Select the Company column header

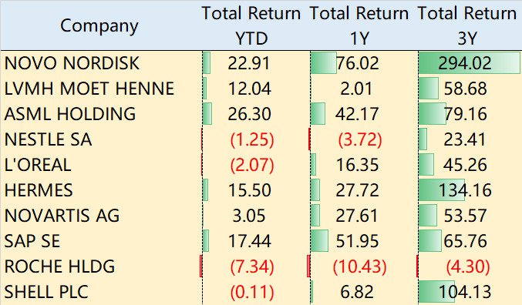point(99,26)
